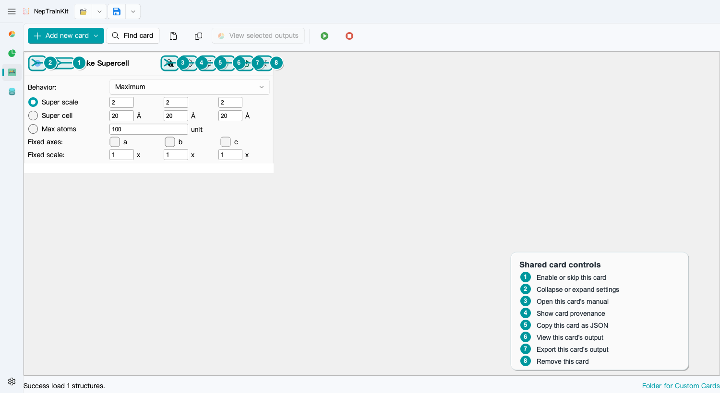
Task: Click the 'Fixed scale:' label
Action: 46,155
